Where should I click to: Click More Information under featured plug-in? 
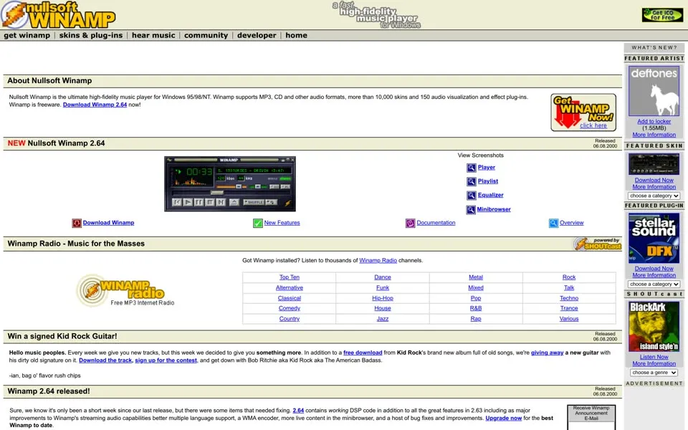[x=654, y=275]
